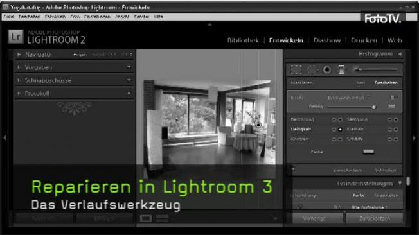Click the Vorherige button
The image size is (419, 235).
pos(317,218)
